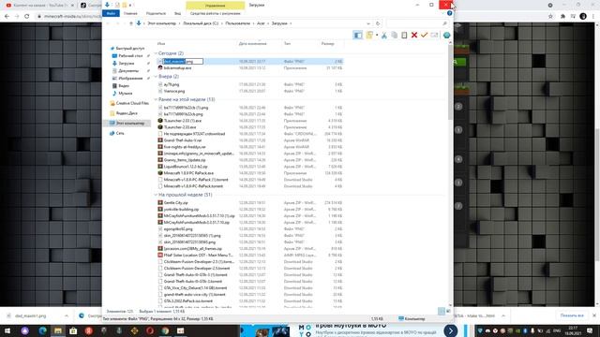The image size is (600, 337).
Task: Open Chrome from taskbar
Action: [x=165, y=330]
